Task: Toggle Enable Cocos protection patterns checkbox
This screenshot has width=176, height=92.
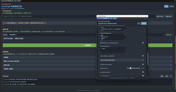Action: point(143,43)
